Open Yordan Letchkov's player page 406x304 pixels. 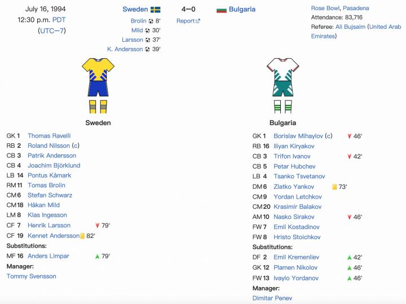(298, 197)
